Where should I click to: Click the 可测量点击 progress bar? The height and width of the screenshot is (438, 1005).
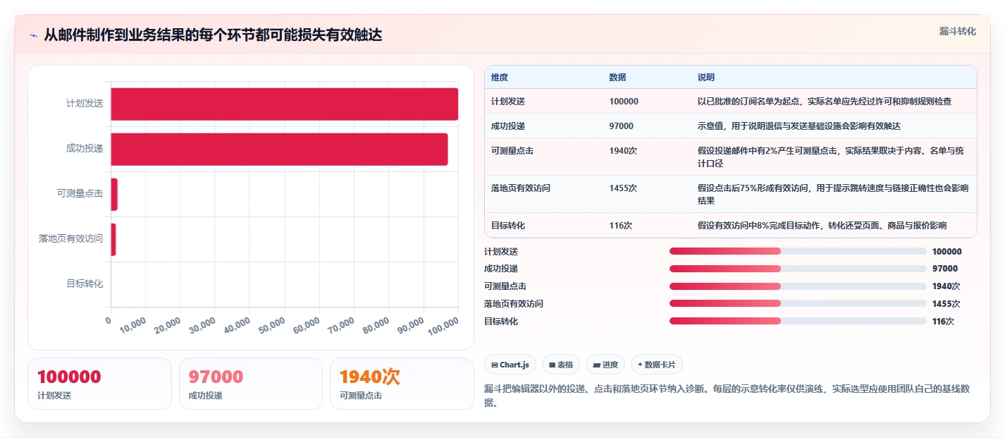798,286
